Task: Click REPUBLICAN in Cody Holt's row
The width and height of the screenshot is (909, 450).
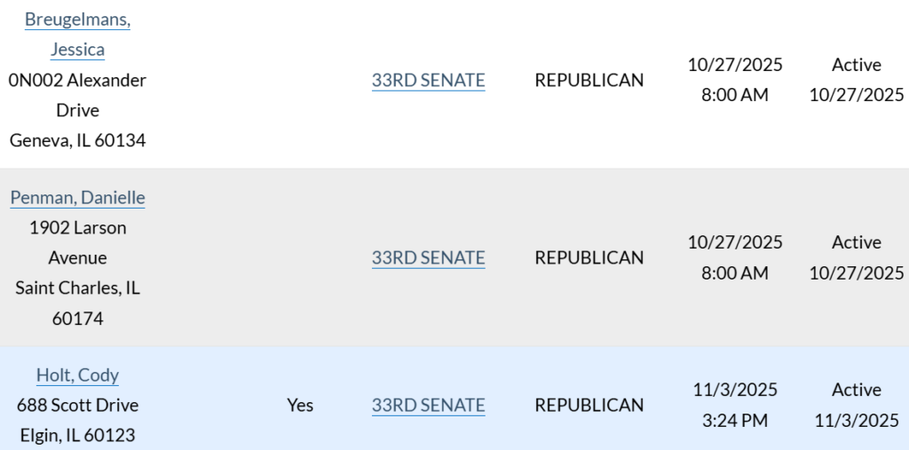Action: click(x=589, y=405)
